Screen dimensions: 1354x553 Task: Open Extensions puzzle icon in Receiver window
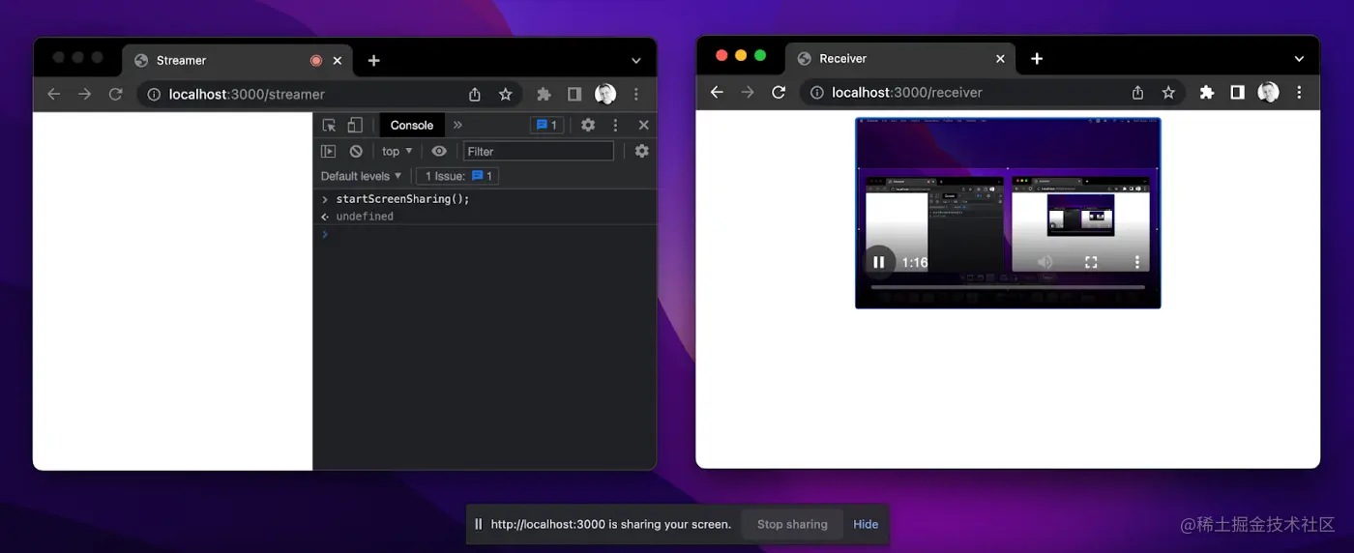pos(1206,92)
